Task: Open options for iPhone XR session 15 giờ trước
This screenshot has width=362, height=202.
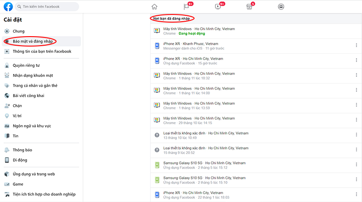Action: [357, 60]
